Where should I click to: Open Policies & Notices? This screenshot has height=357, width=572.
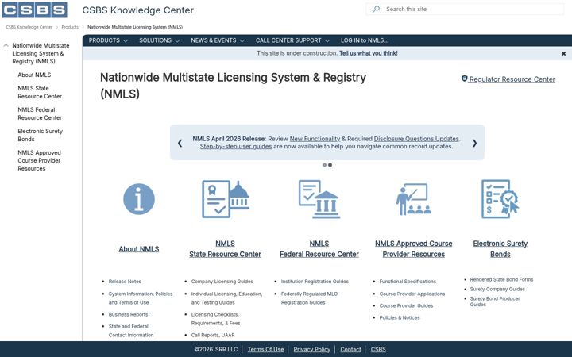point(400,317)
